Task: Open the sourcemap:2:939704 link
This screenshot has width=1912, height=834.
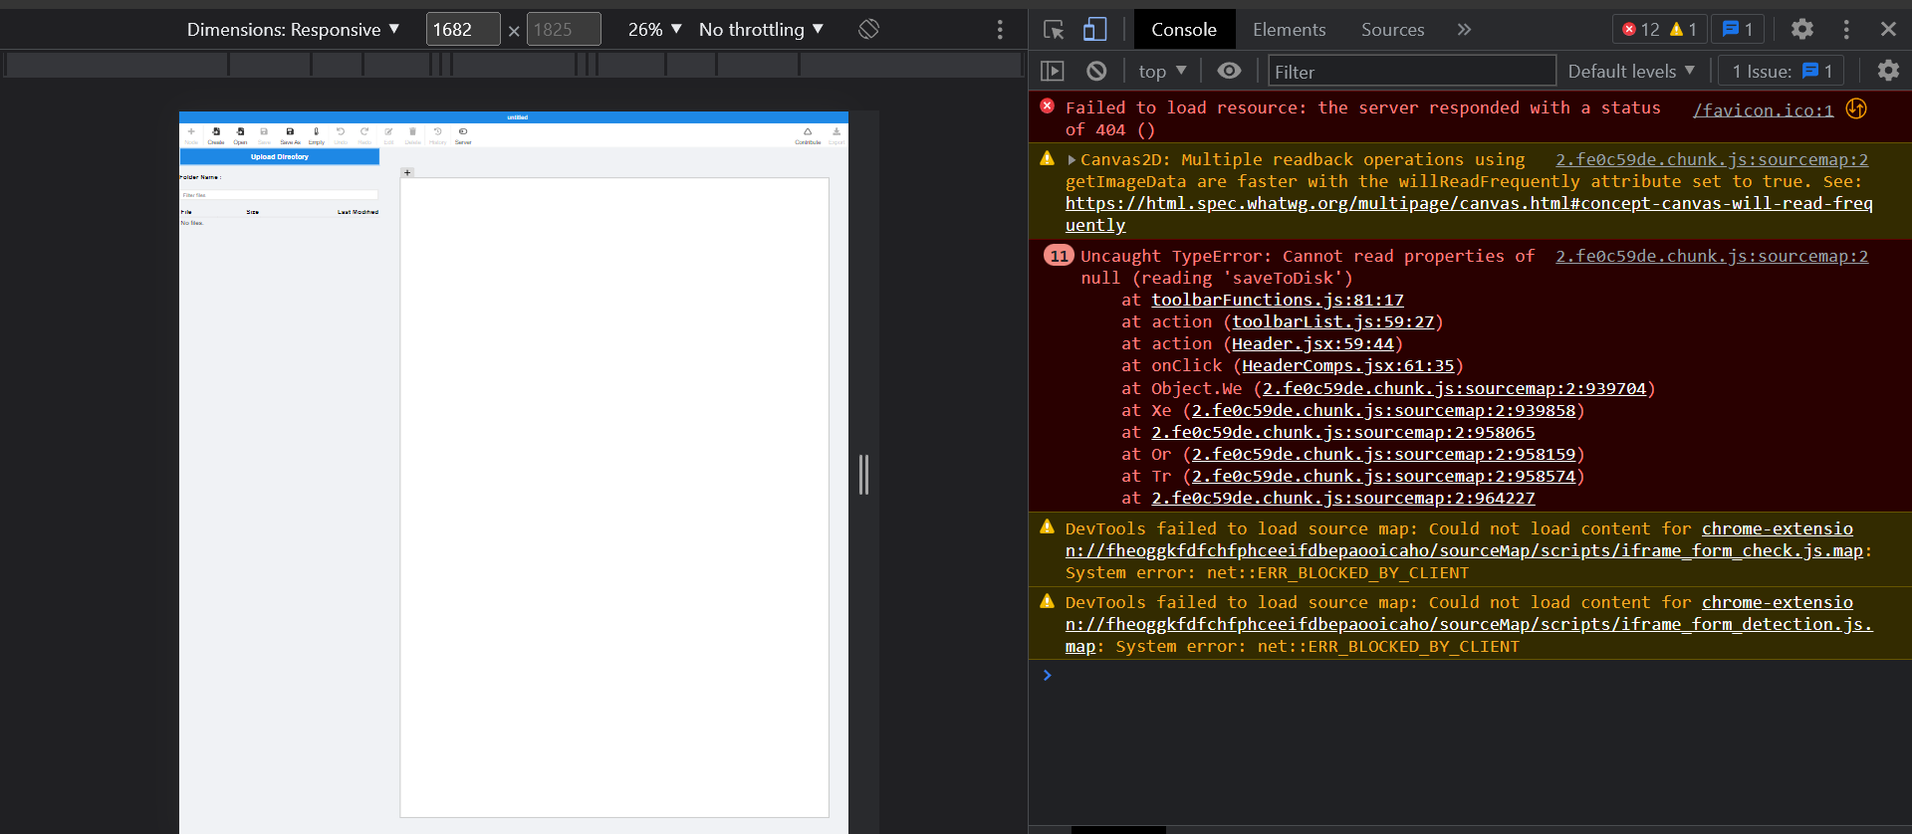Action: point(1454,388)
